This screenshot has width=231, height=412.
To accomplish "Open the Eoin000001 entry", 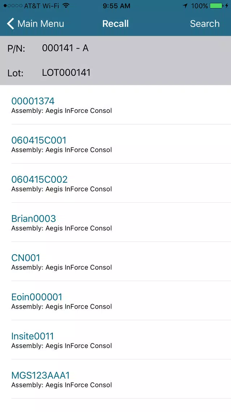I will pyautogui.click(x=116, y=300).
